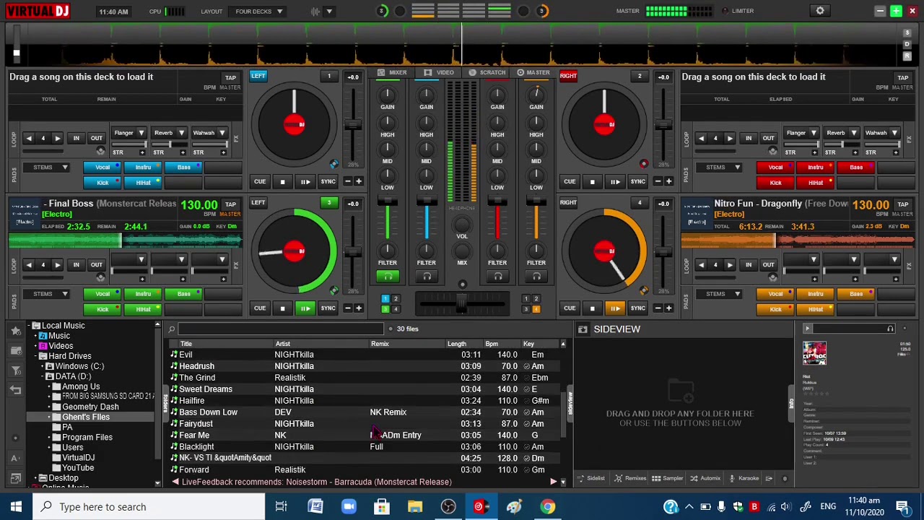Click the back arrow icon in browser sidebar

coord(16,390)
